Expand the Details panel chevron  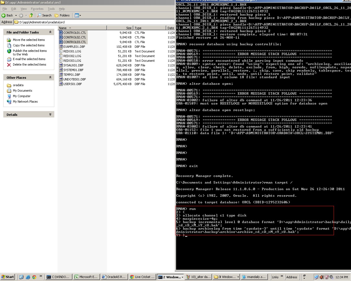click(x=50, y=114)
